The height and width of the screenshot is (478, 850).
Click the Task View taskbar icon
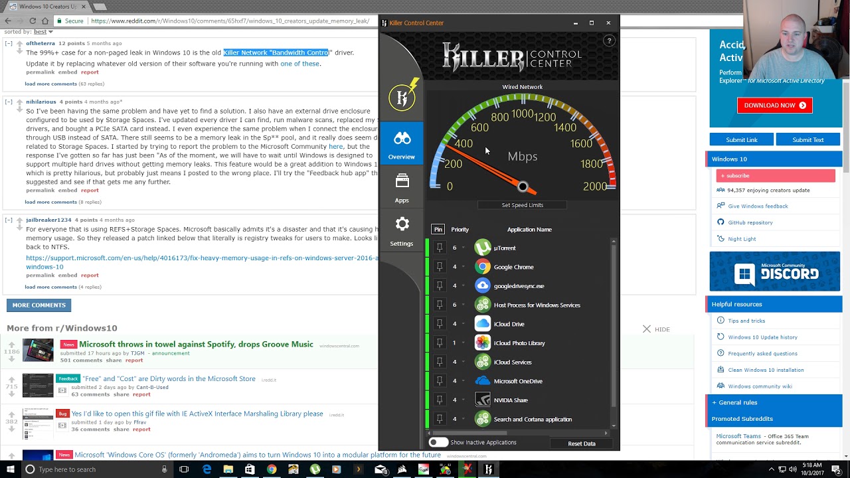[x=184, y=469]
